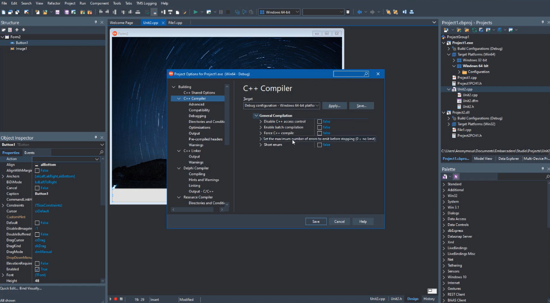Open the Refactor menu
Viewport: 550px width, 303px height.
click(x=54, y=3)
